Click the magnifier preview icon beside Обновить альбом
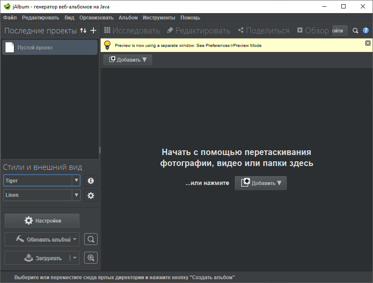373x283 pixels. (90, 239)
